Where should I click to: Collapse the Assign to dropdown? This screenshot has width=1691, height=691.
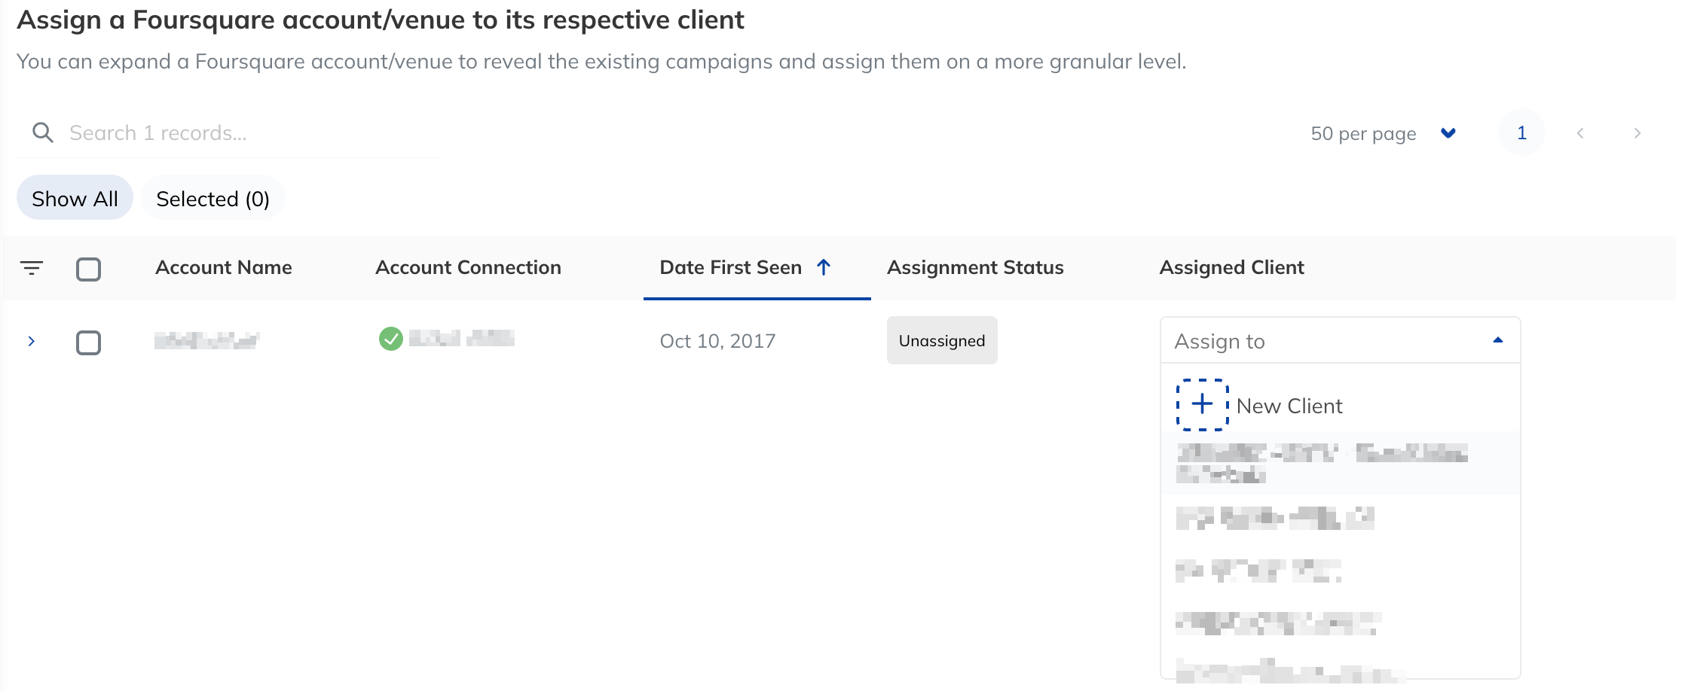[x=1340, y=341]
